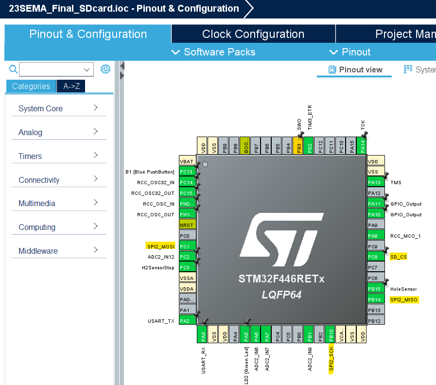The width and height of the screenshot is (436, 385).
Task: Click the breadcrumb title 23SEMA_Final_SDcard.ioc
Action: (x=69, y=8)
